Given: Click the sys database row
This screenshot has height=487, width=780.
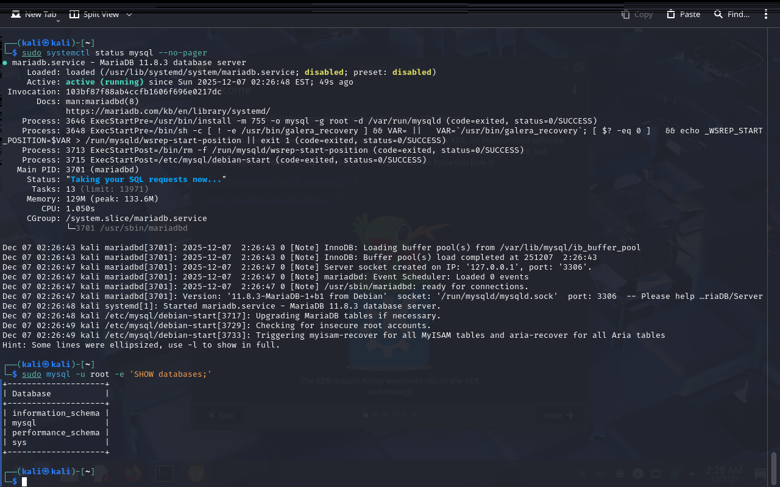Looking at the screenshot, I should tap(19, 442).
